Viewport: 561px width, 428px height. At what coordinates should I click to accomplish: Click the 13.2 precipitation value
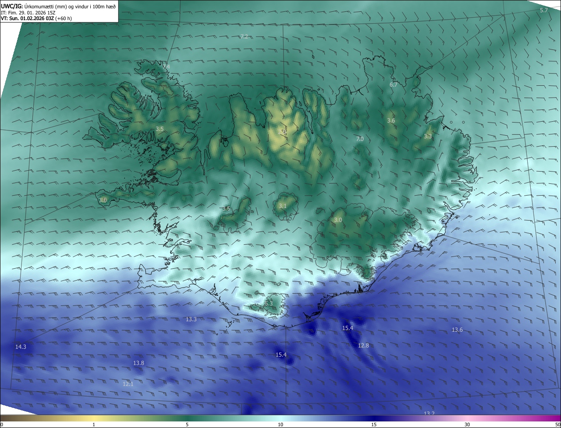click(429, 413)
